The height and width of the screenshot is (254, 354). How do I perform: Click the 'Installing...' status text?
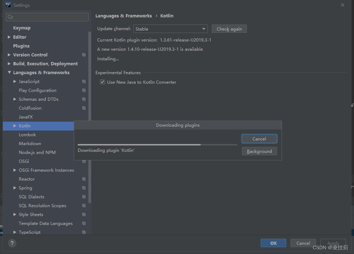point(108,59)
